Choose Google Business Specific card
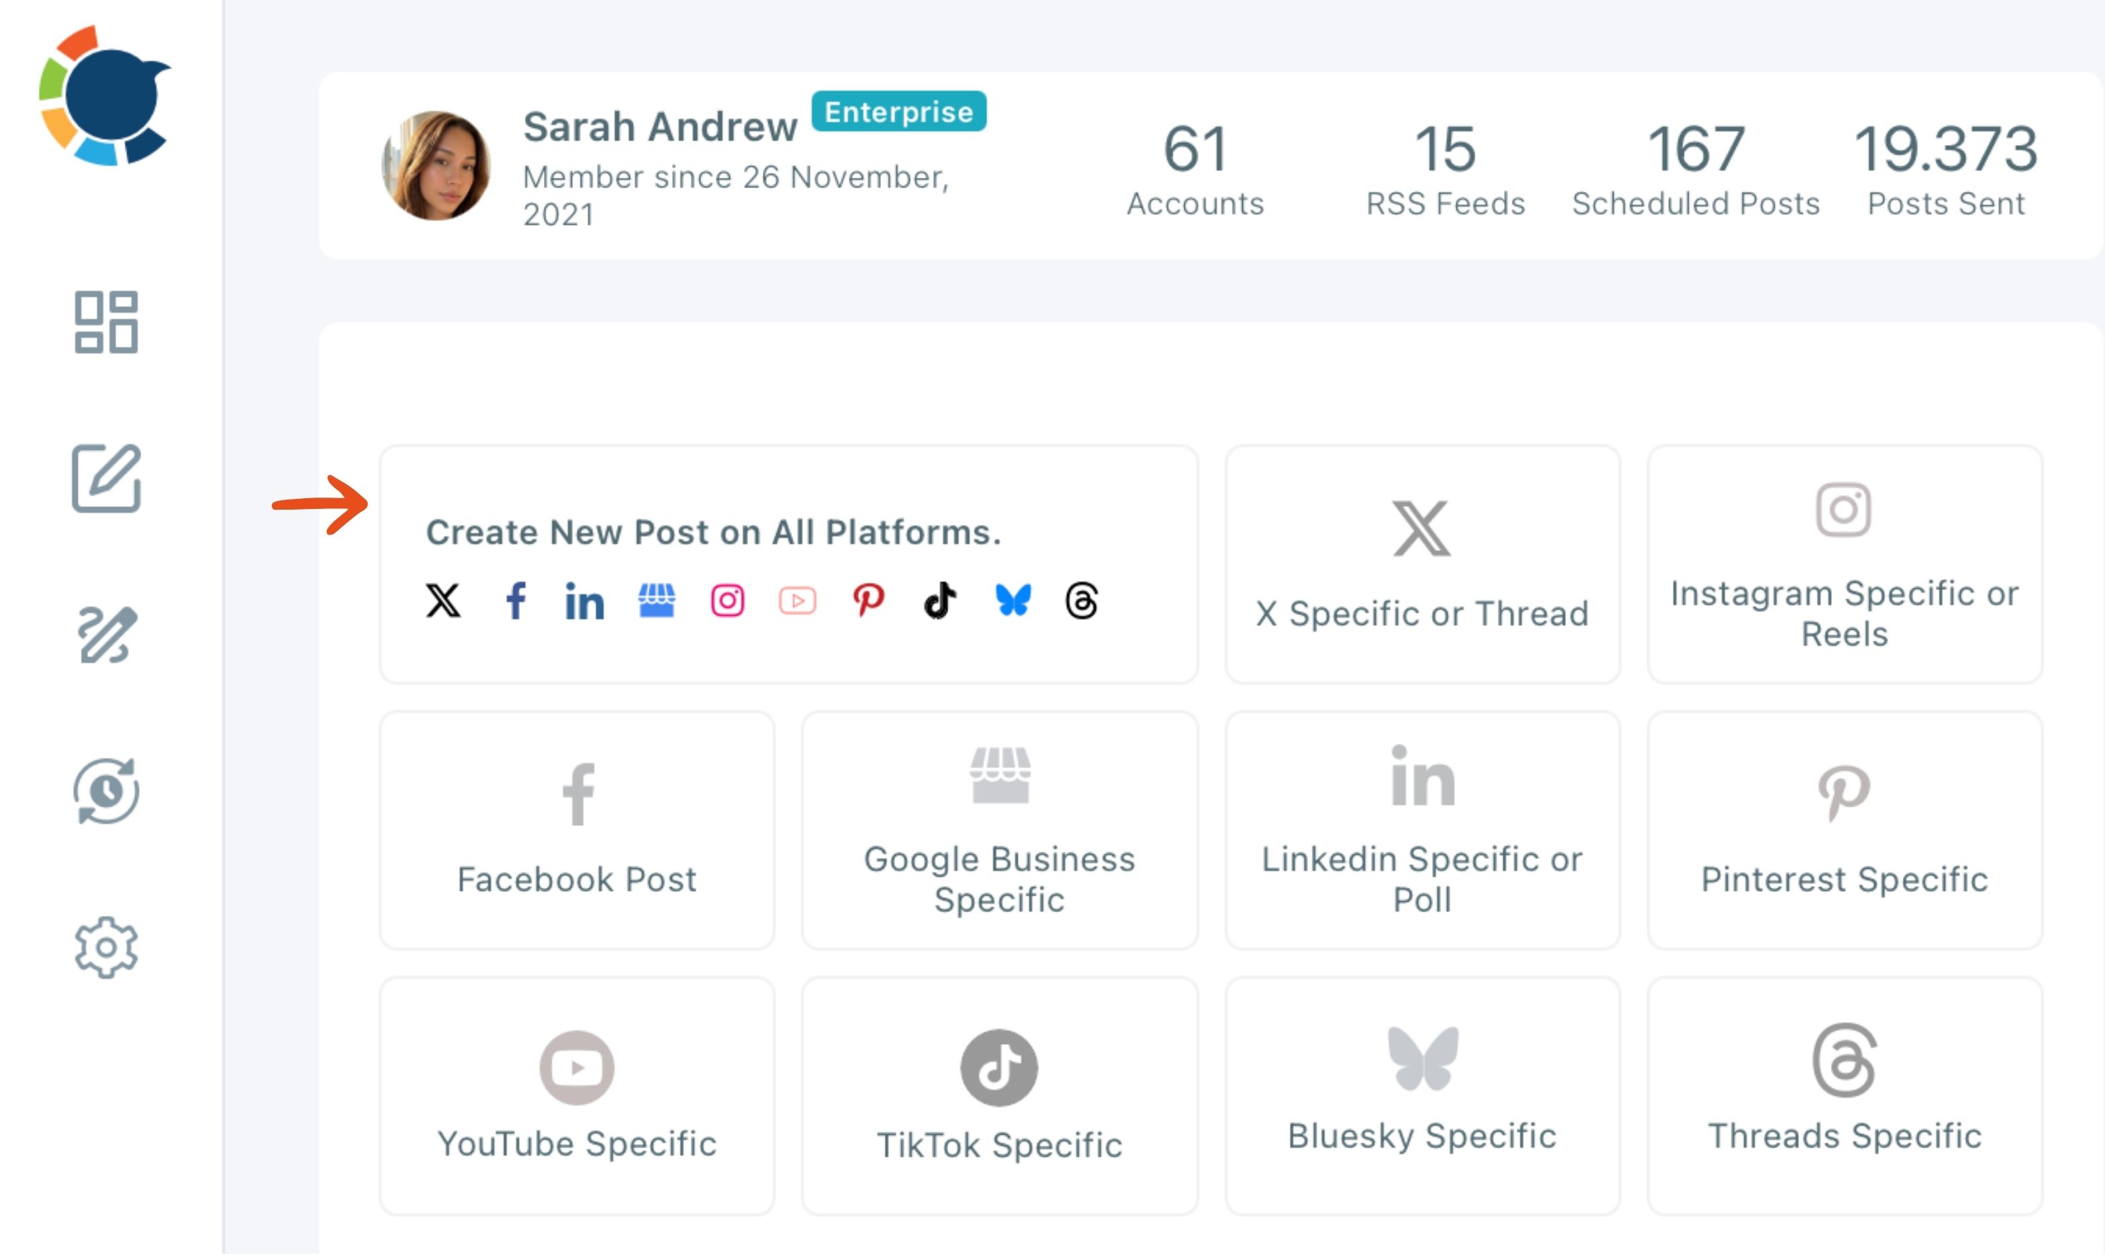The width and height of the screenshot is (2105, 1255). click(1000, 830)
